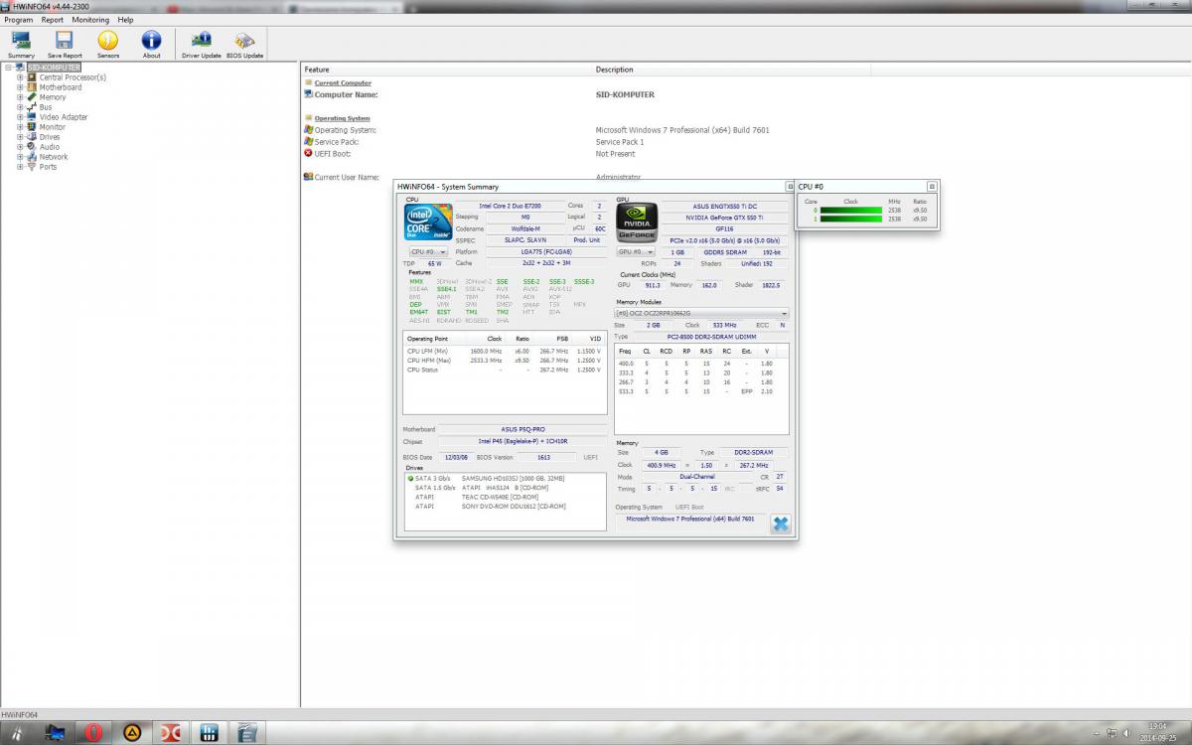The width and height of the screenshot is (1192, 745).
Task: Close the System Summary title bar button
Action: 791,186
